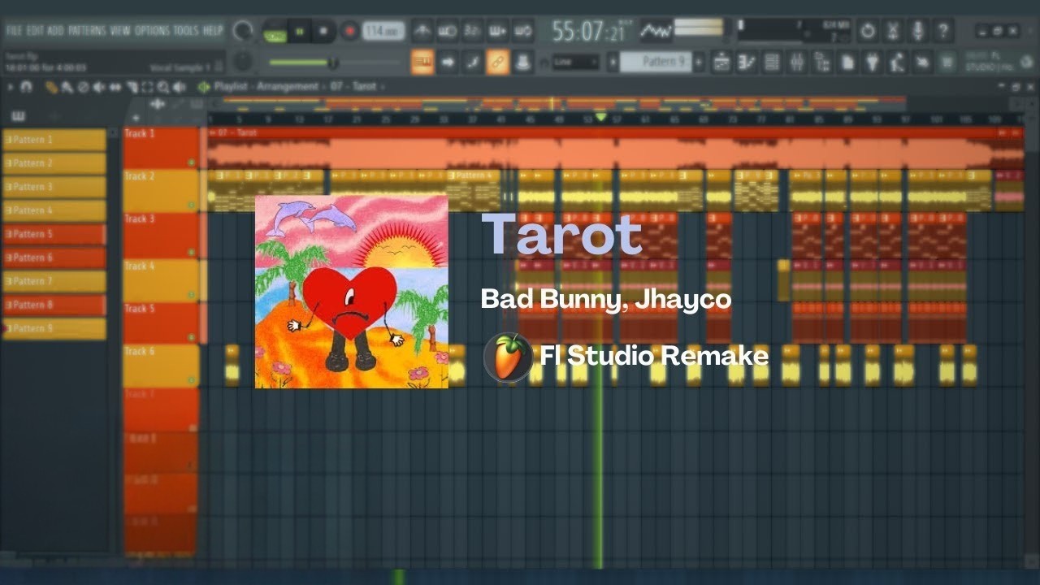The width and height of the screenshot is (1040, 585).
Task: Click the scissors audio editor icon
Action: pos(893,32)
